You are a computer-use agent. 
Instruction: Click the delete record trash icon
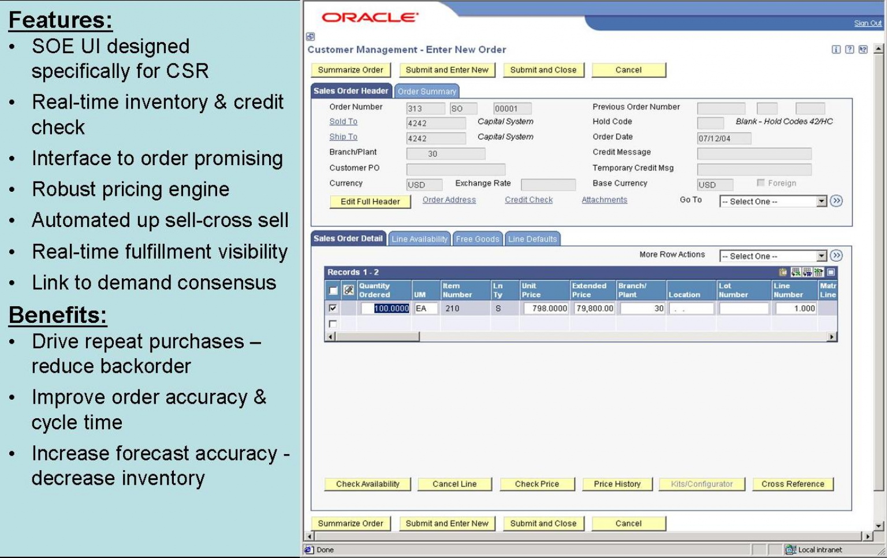783,272
